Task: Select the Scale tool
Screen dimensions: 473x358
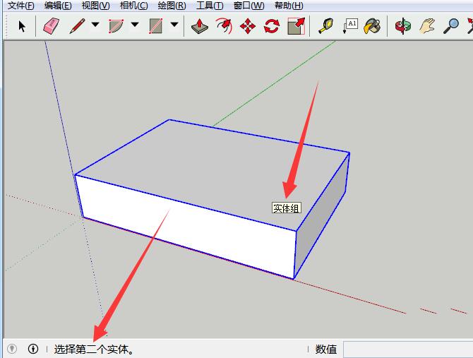Action: pyautogui.click(x=297, y=26)
